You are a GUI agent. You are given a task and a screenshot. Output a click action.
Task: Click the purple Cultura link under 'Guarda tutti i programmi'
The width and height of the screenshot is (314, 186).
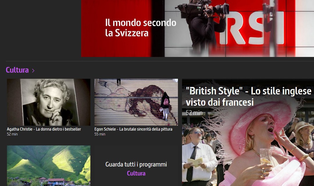136,174
